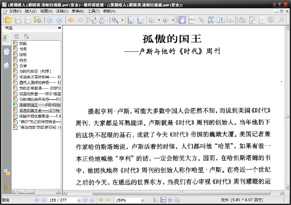Open the 表单(R) menu

(x=78, y=11)
